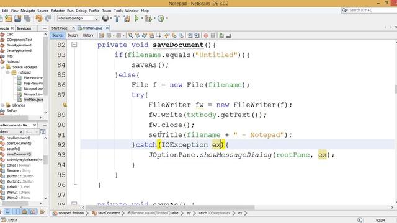Click the Undo arrow icon
Viewport: 397px width, 223px height.
pyautogui.click(x=38, y=19)
